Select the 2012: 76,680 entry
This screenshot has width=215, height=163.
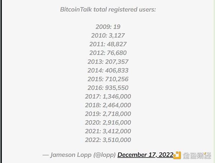108,53
